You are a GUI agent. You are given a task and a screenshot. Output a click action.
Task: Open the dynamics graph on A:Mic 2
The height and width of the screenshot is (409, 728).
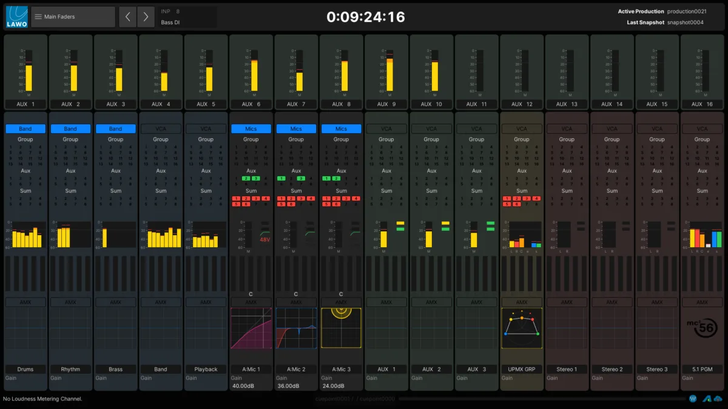296,328
